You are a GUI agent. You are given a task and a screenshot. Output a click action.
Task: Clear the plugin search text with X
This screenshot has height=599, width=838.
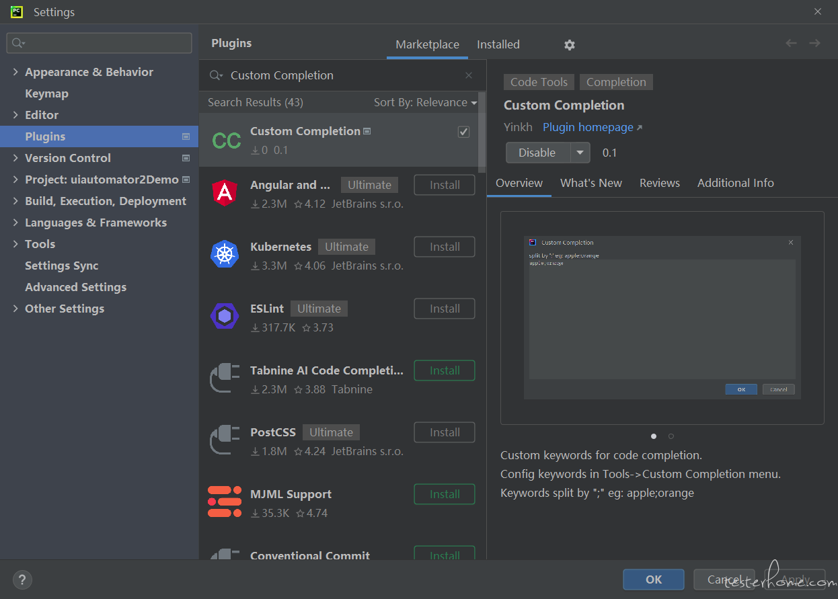pos(469,75)
